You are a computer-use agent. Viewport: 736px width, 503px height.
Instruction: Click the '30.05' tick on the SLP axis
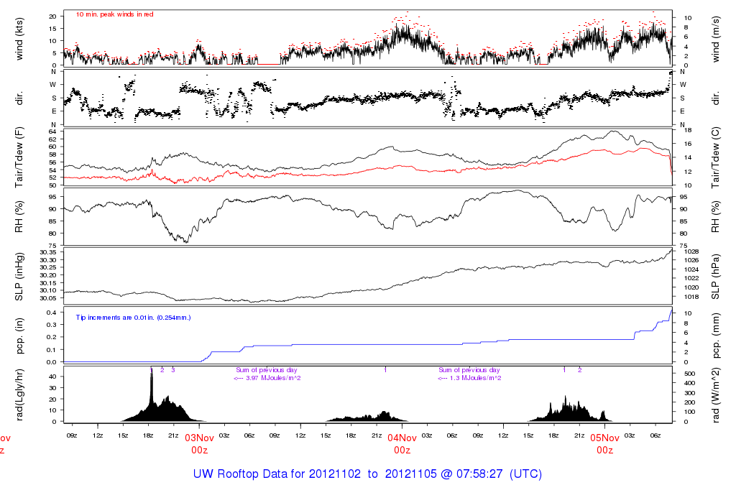point(48,298)
